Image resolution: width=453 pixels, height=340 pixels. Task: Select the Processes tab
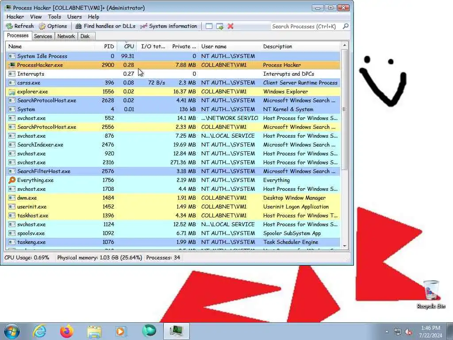tap(18, 35)
